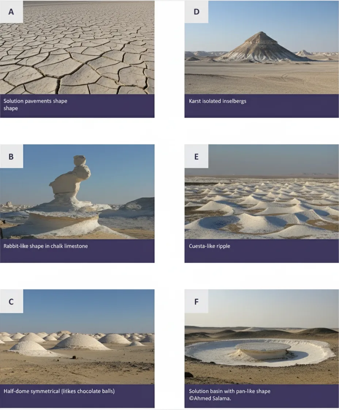Click the 'Half-dome symmetrical' caption text
The height and width of the screenshot is (410, 339).
(31, 391)
